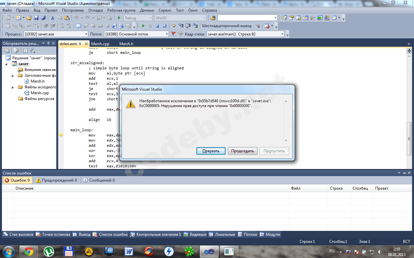Image resolution: width=414 pixels, height=258 pixels.
Task: Open uTorrent from the taskbar
Action: (49, 252)
